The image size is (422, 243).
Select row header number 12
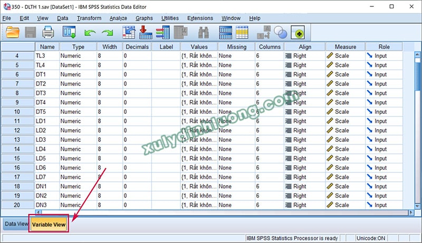17,130
